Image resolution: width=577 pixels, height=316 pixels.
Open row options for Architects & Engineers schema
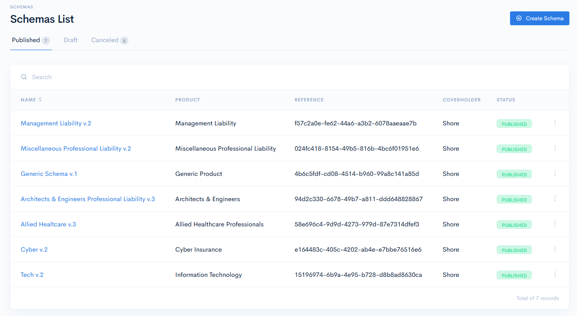point(555,199)
